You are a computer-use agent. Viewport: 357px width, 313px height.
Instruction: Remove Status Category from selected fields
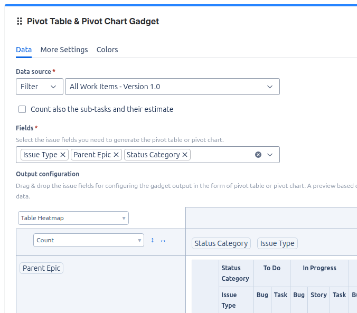(185, 155)
